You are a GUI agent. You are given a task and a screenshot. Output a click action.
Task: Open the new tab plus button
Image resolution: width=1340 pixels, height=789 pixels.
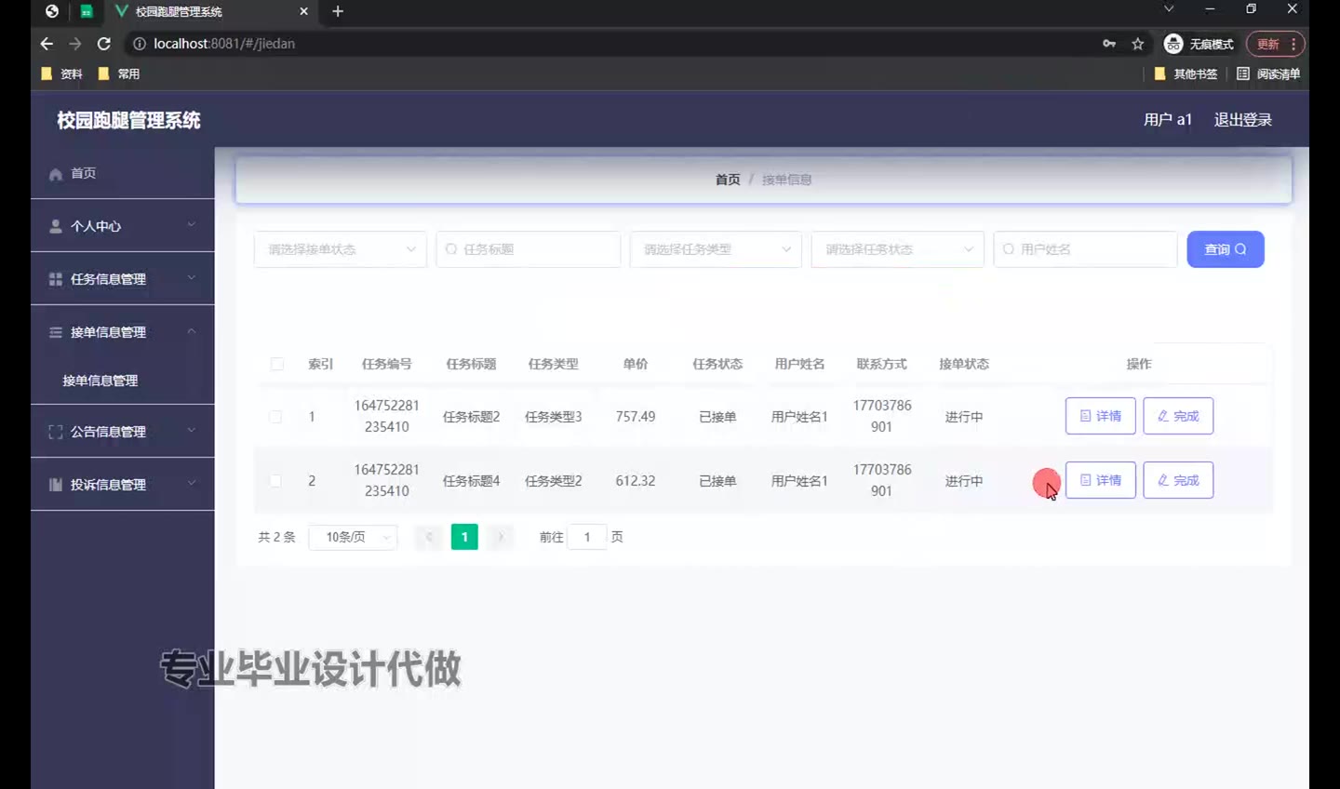tap(338, 11)
